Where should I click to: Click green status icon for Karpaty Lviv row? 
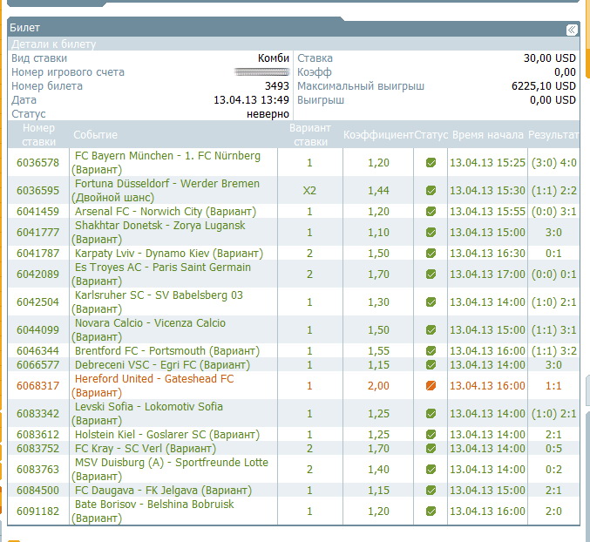pyautogui.click(x=431, y=253)
